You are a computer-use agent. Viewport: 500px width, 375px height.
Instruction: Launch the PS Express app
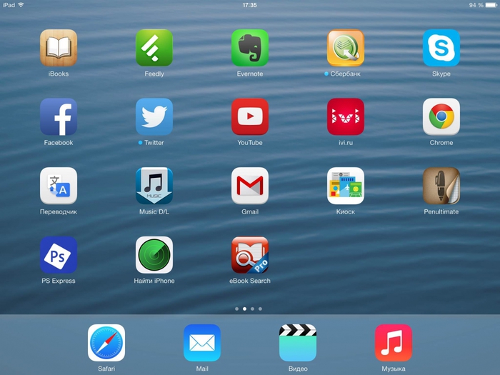coord(59,255)
